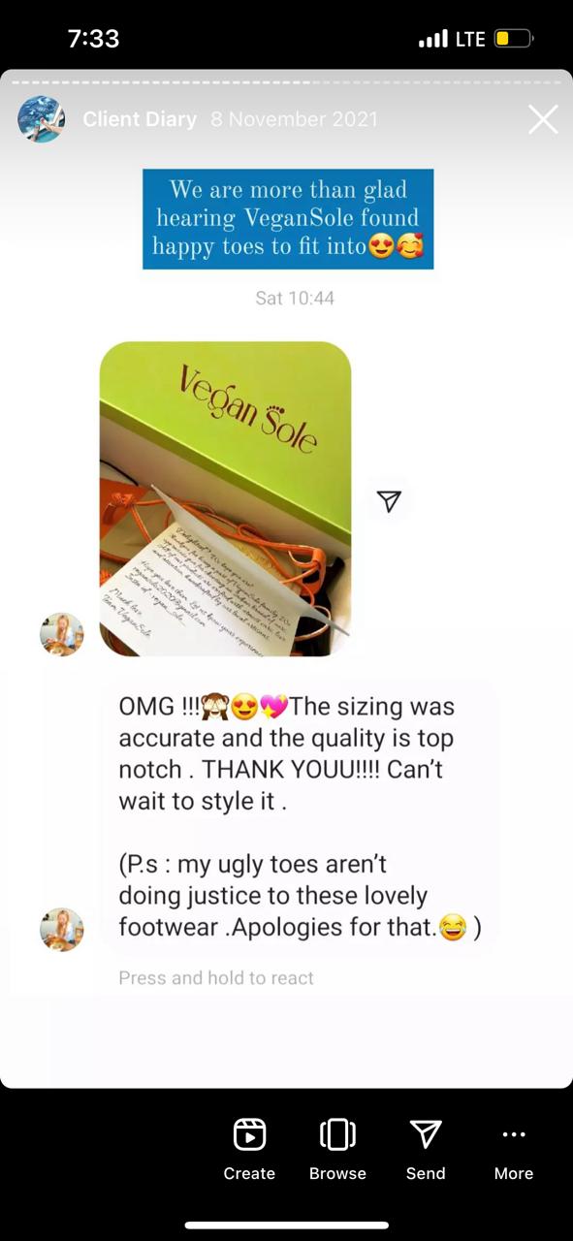Tap the Create reel icon
Screen dimensions: 573x1241
[249, 1133]
